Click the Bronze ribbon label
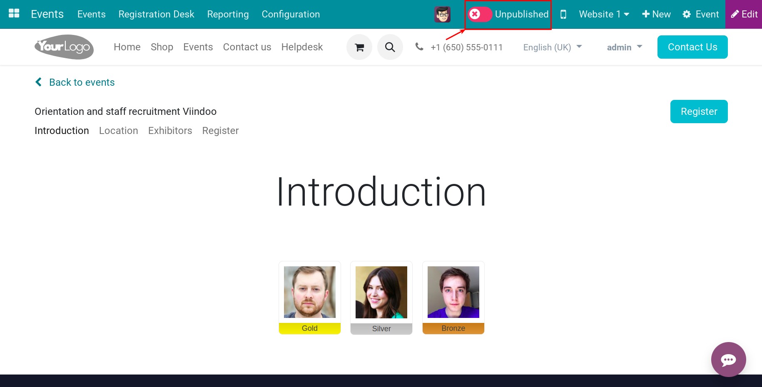The height and width of the screenshot is (387, 762). click(x=453, y=328)
